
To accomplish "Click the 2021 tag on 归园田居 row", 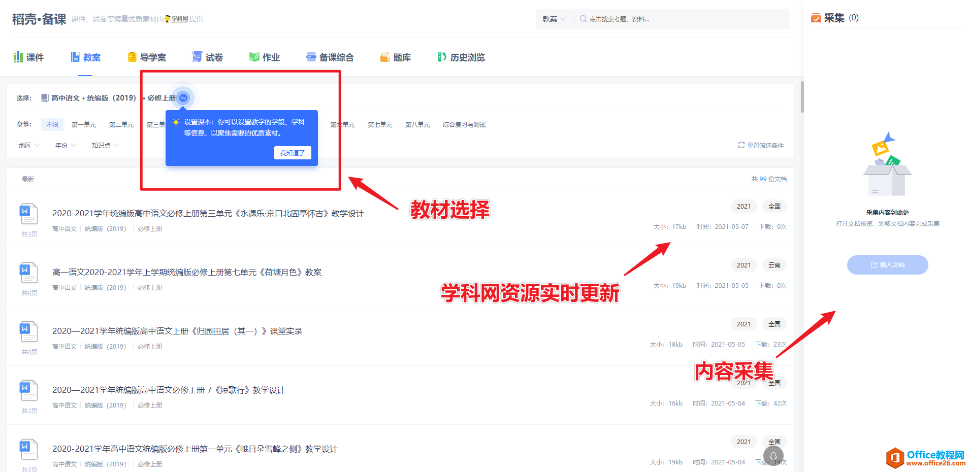I will (x=744, y=324).
